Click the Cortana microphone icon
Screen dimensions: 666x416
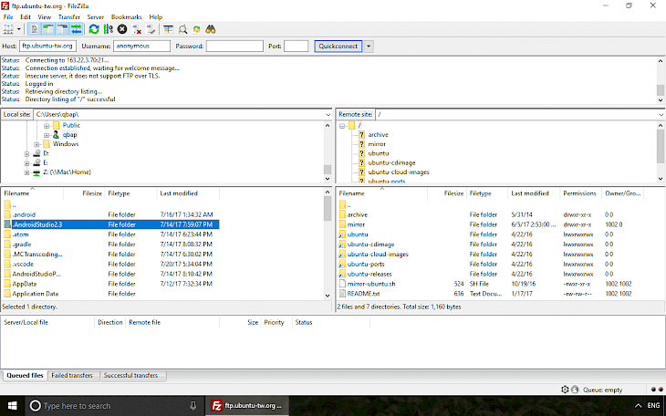[193, 406]
